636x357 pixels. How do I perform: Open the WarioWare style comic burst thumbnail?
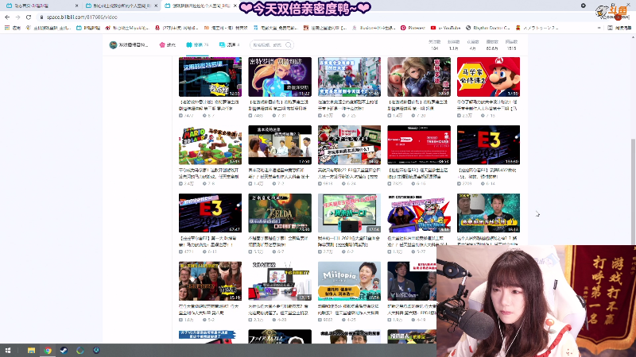pos(419,213)
